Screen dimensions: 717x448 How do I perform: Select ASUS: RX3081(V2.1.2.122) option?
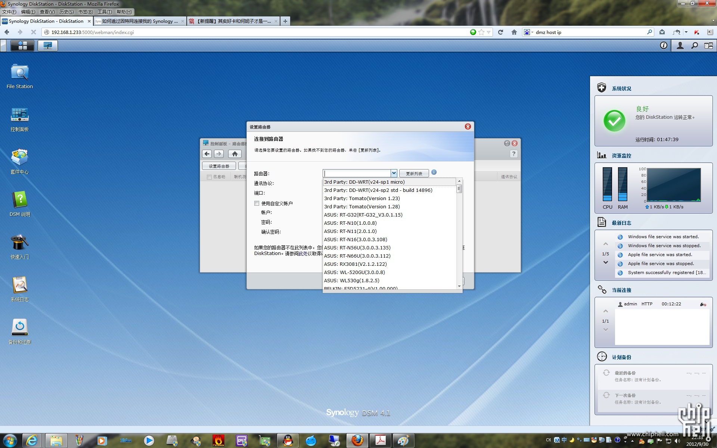pos(389,264)
